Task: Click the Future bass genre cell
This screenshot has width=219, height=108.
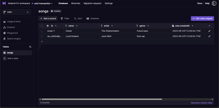Action: 153,31
